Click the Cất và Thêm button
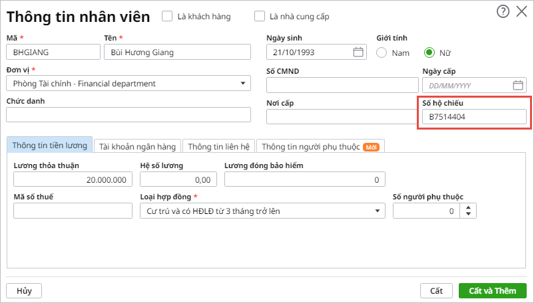Viewport: 534px width, 303px height. tap(492, 290)
